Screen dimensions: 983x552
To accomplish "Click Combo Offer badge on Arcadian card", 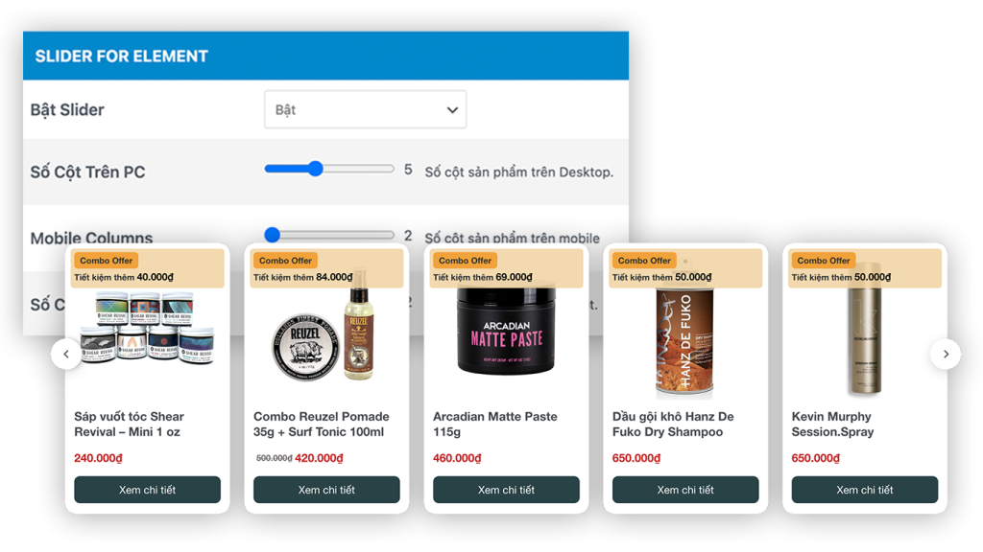I will coord(465,261).
